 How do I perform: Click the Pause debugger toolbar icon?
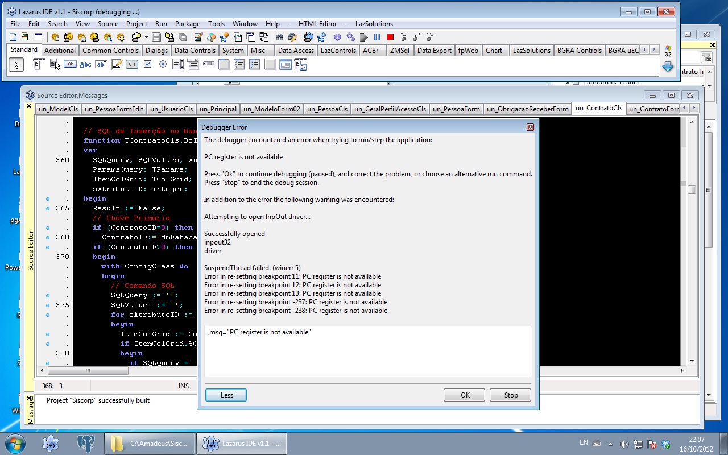pos(377,37)
